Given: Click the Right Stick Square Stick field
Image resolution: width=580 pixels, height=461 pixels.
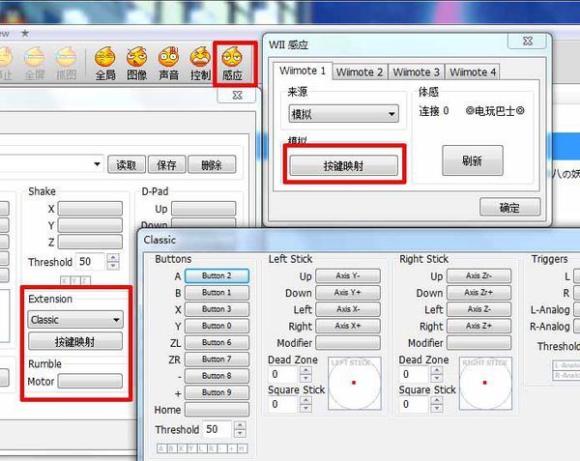Looking at the screenshot, I should click(x=414, y=404).
